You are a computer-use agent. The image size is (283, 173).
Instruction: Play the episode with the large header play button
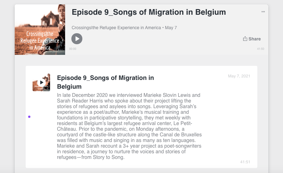pyautogui.click(x=77, y=39)
